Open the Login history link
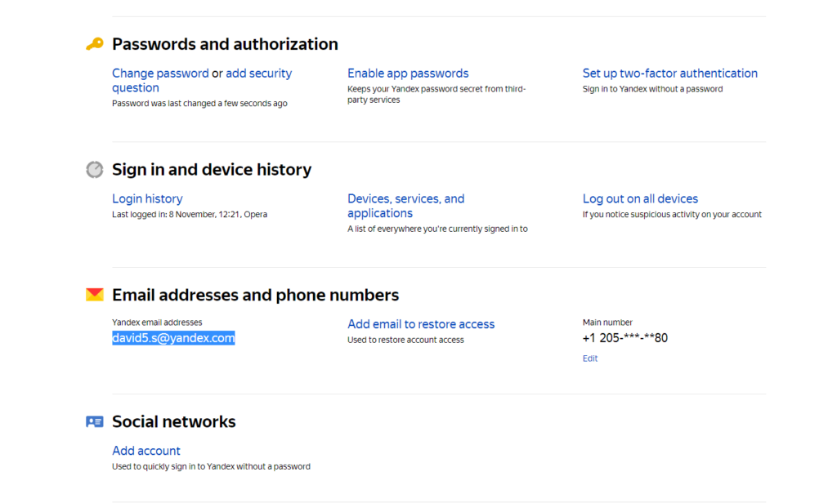The width and height of the screenshot is (837, 503). (x=147, y=198)
